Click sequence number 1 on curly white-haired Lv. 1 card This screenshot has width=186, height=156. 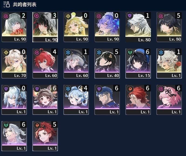(178, 52)
